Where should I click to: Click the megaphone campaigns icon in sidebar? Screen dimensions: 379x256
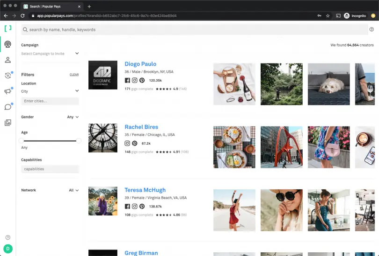point(7,91)
